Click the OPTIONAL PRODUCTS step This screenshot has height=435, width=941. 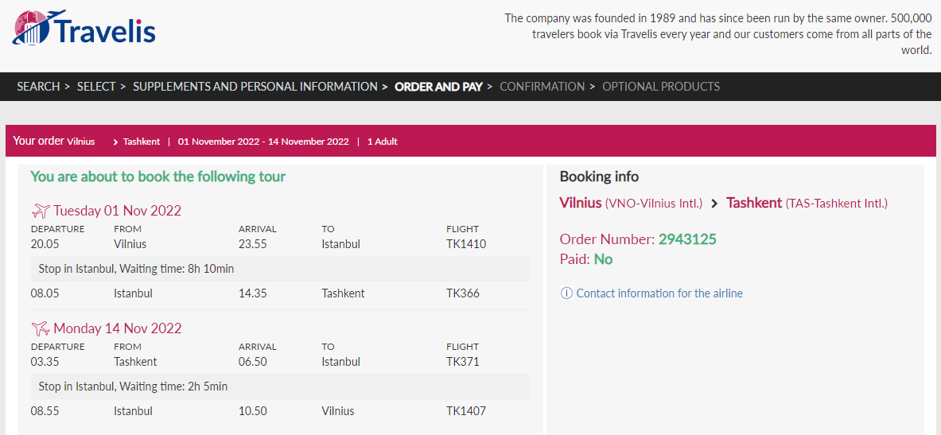tap(661, 87)
